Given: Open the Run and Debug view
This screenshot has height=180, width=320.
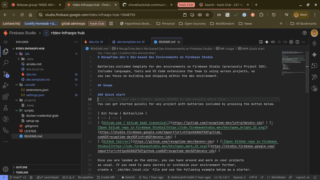Looking at the screenshot, I should pyautogui.click(x=5, y=85).
